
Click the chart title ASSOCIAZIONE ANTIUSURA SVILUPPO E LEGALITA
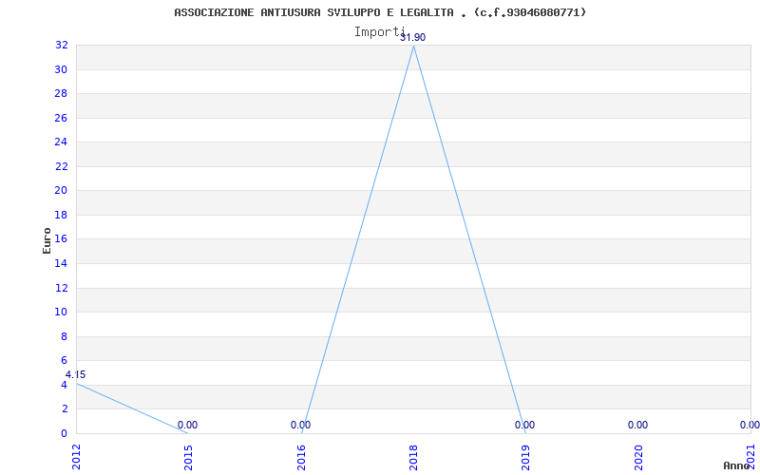380,12
